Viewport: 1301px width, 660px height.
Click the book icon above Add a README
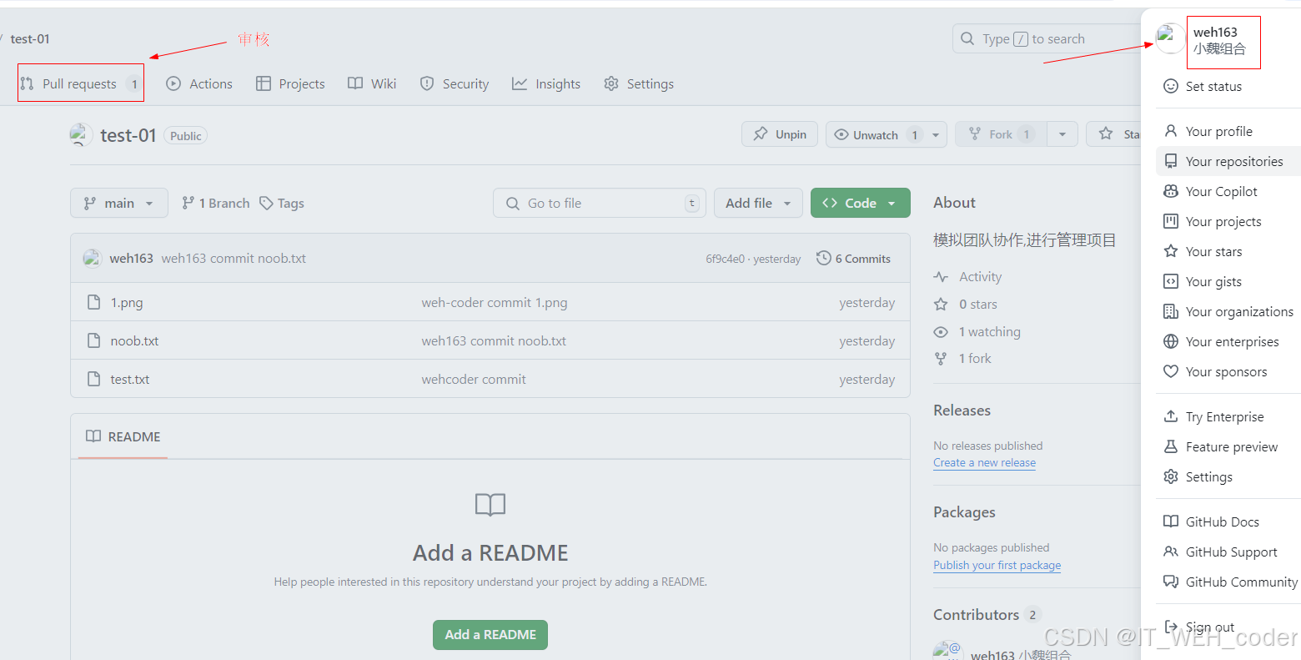[490, 505]
